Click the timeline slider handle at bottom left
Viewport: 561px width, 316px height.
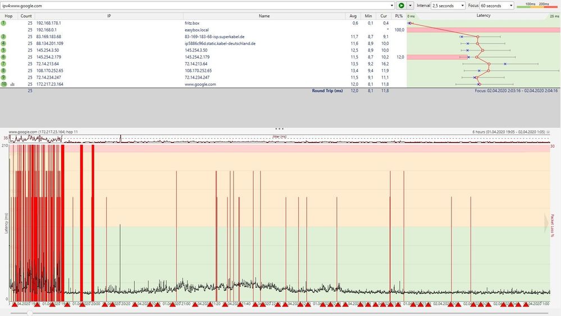29,312
